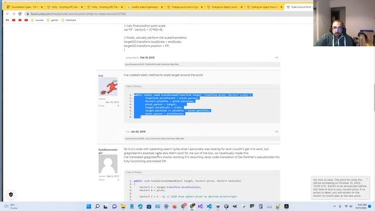Open File Explorer from taskbar
The width and height of the screenshot is (375, 211).
click(x=123, y=206)
